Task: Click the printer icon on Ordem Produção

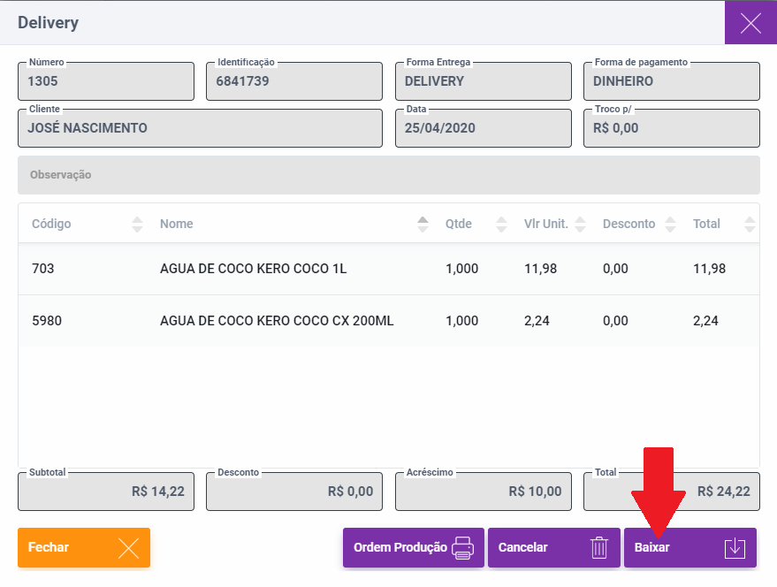Action: 462,548
